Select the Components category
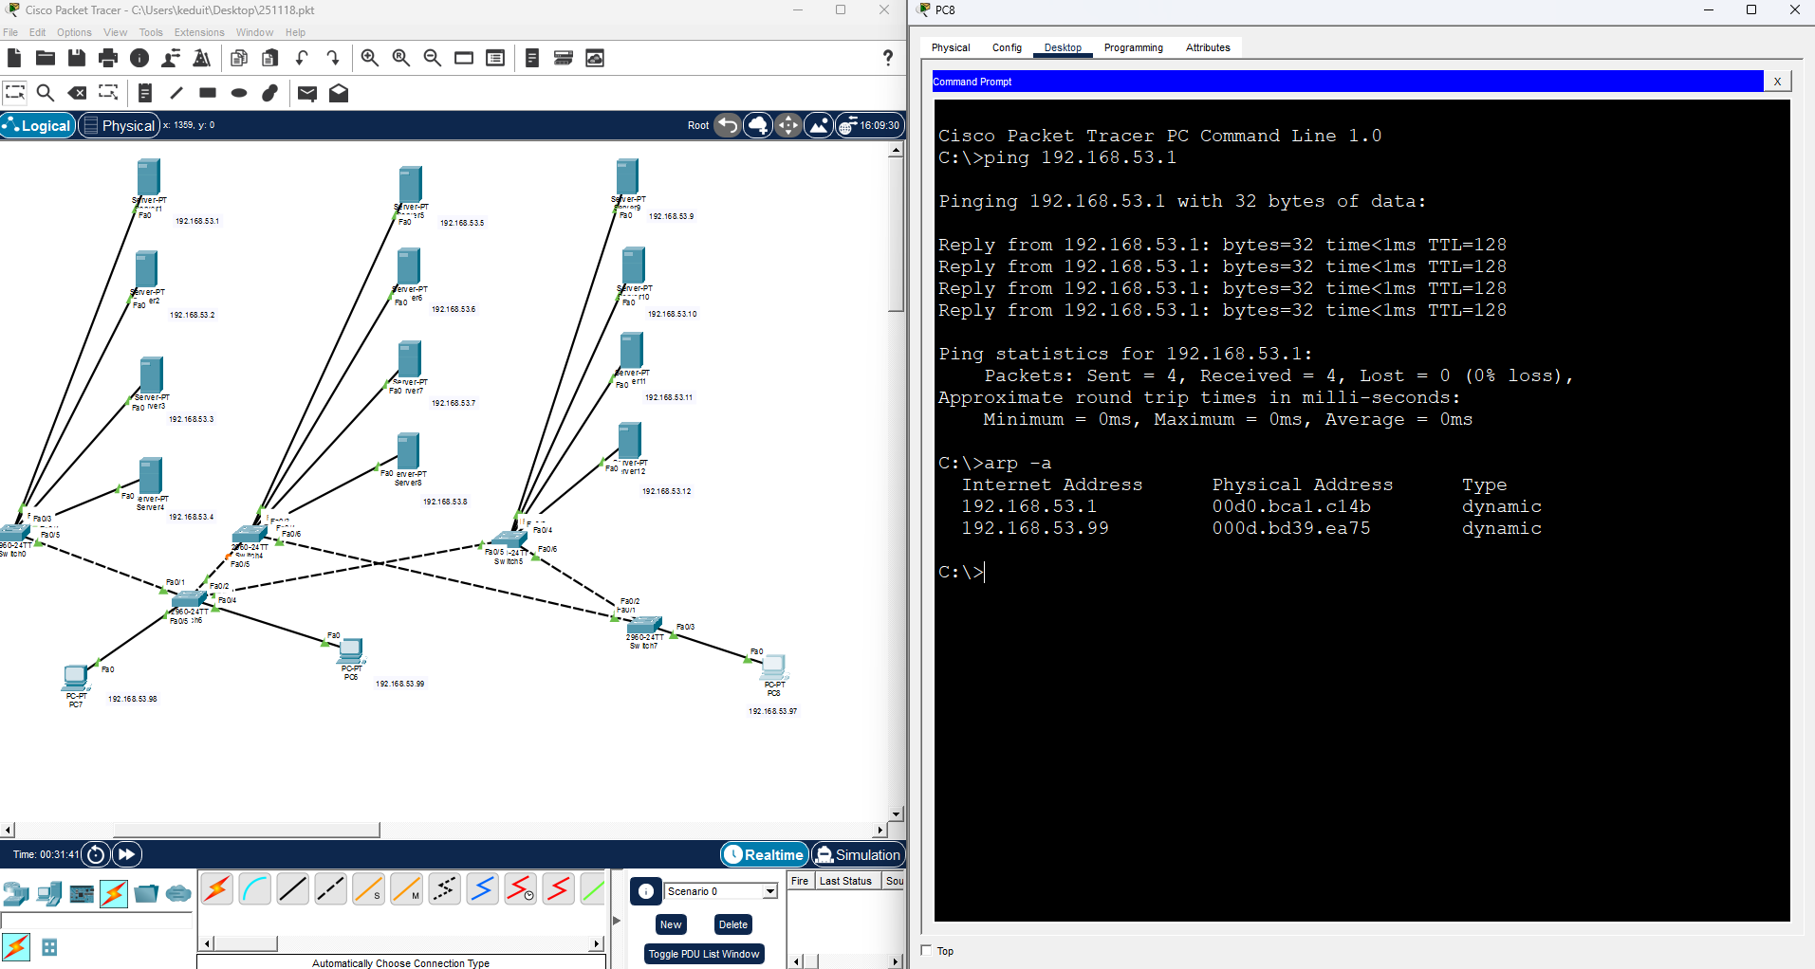This screenshot has width=1815, height=969. tap(82, 893)
